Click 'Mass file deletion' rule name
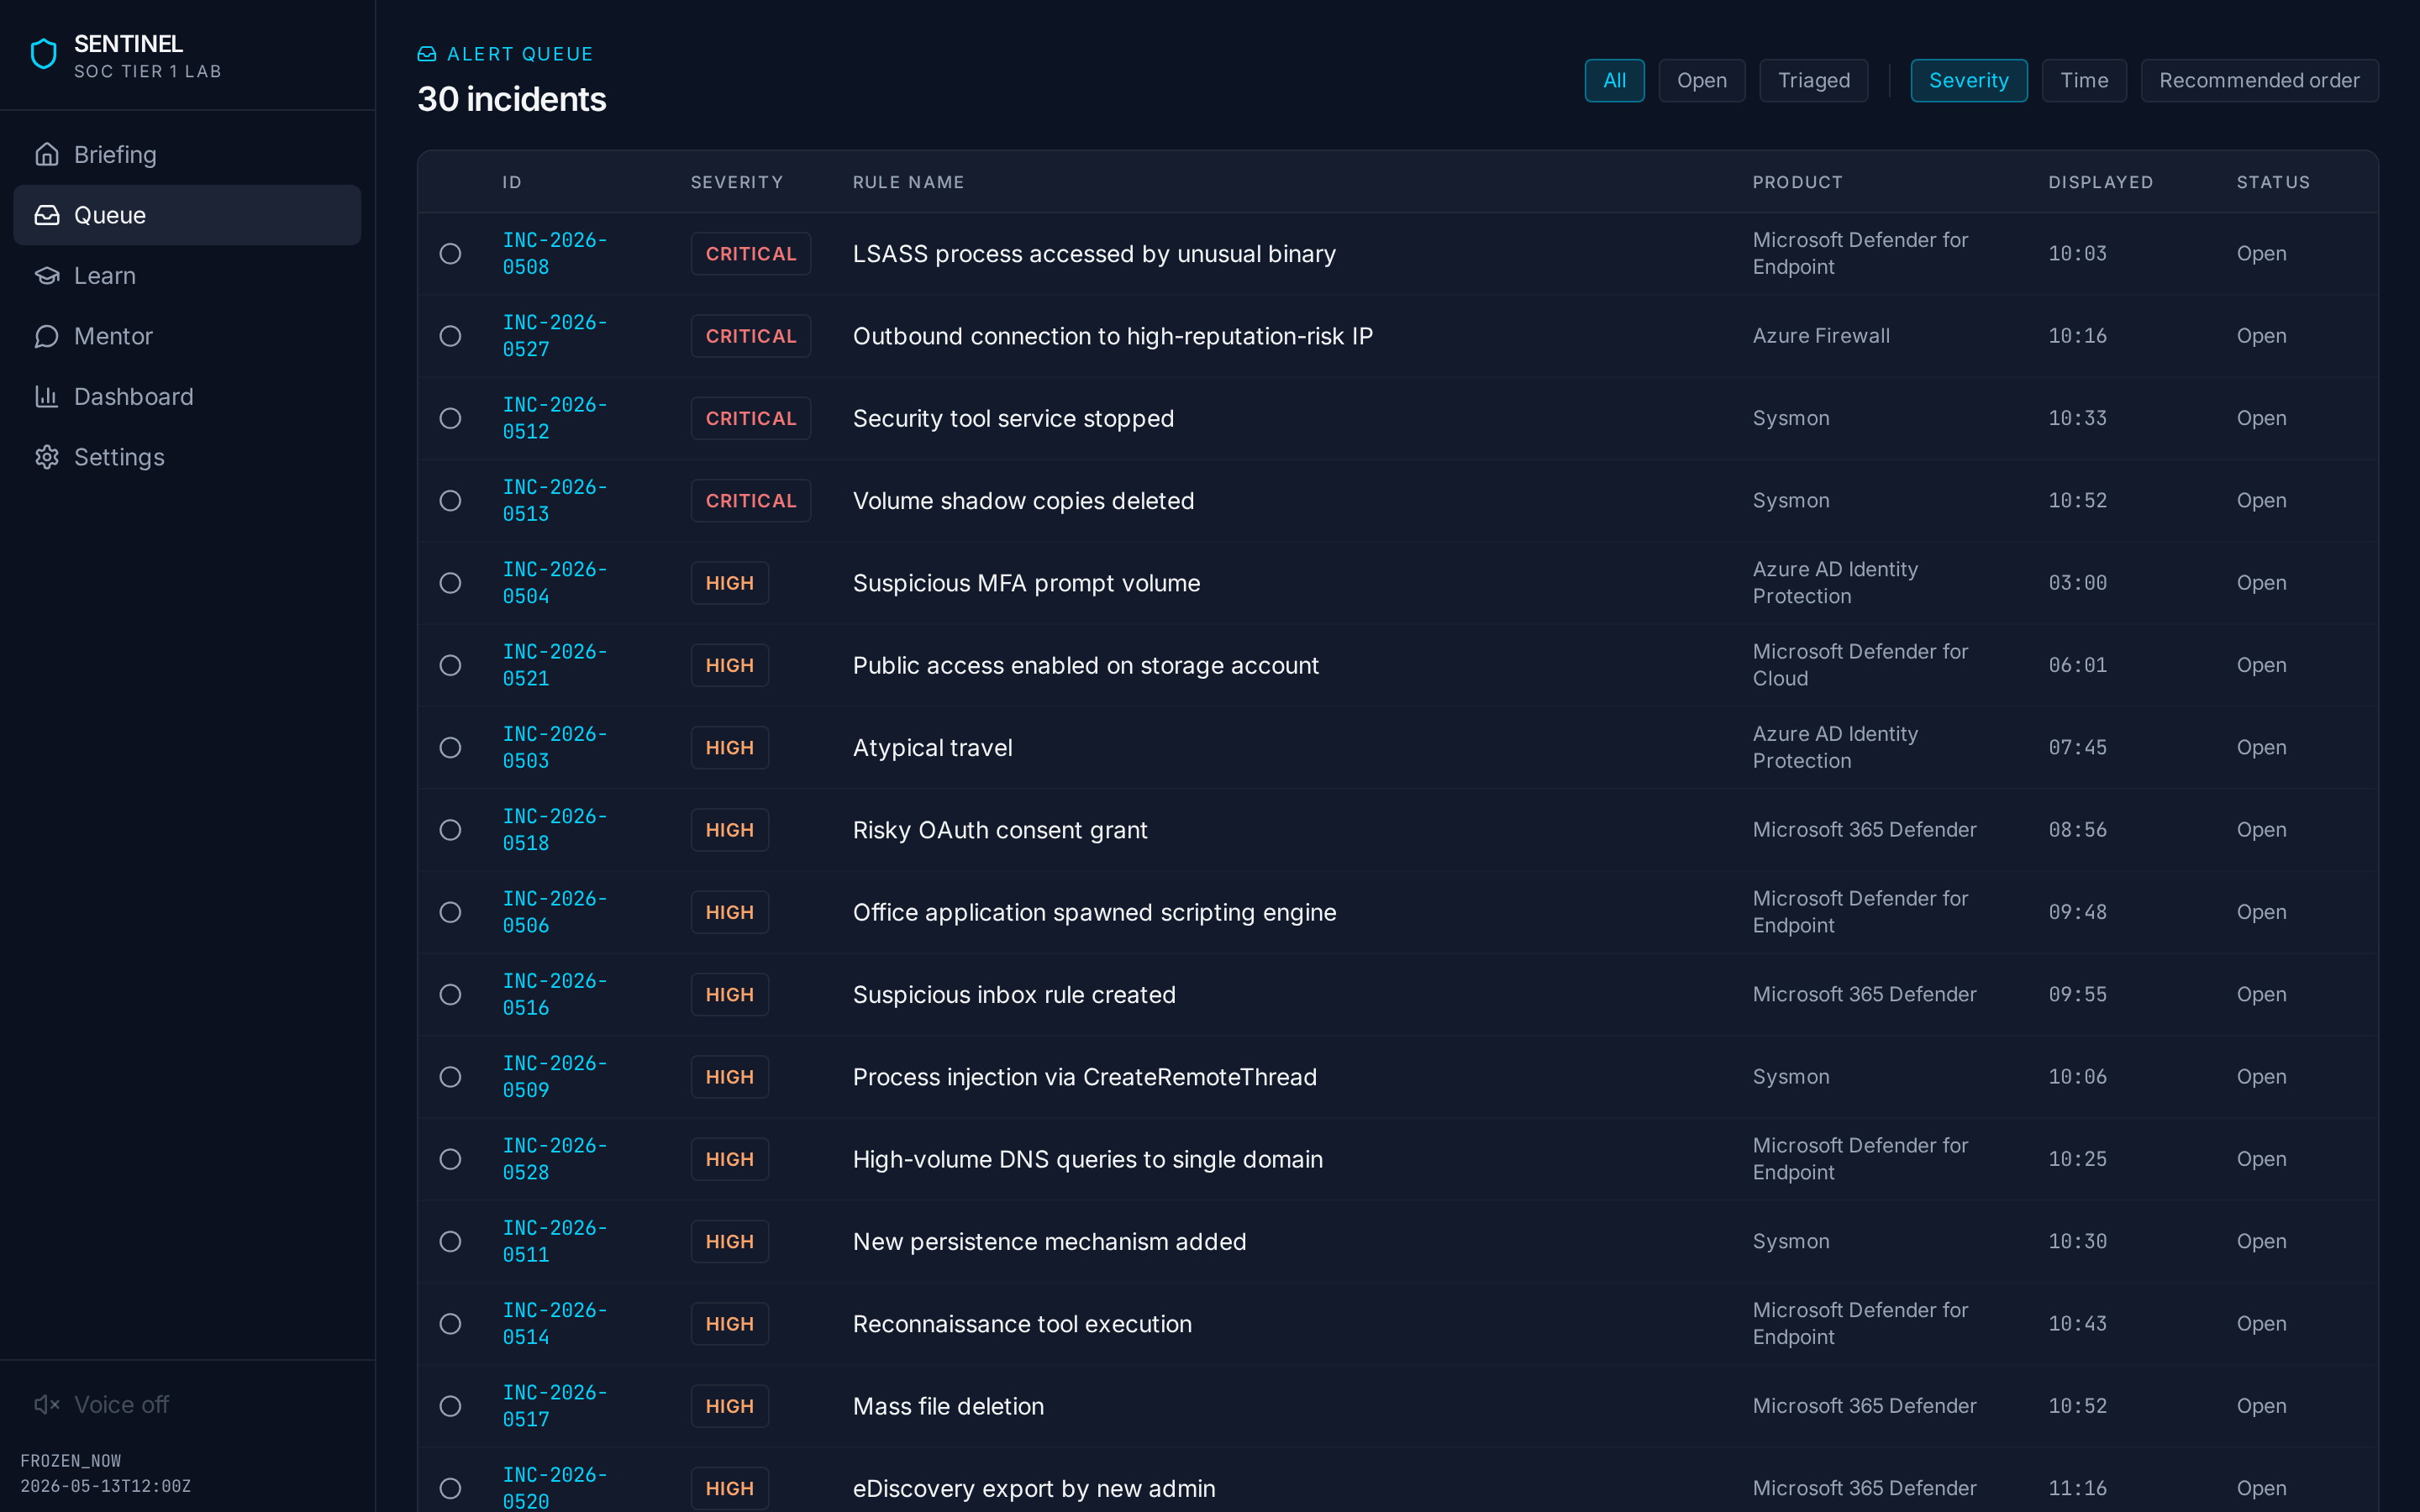2420x1512 pixels. (x=948, y=1406)
